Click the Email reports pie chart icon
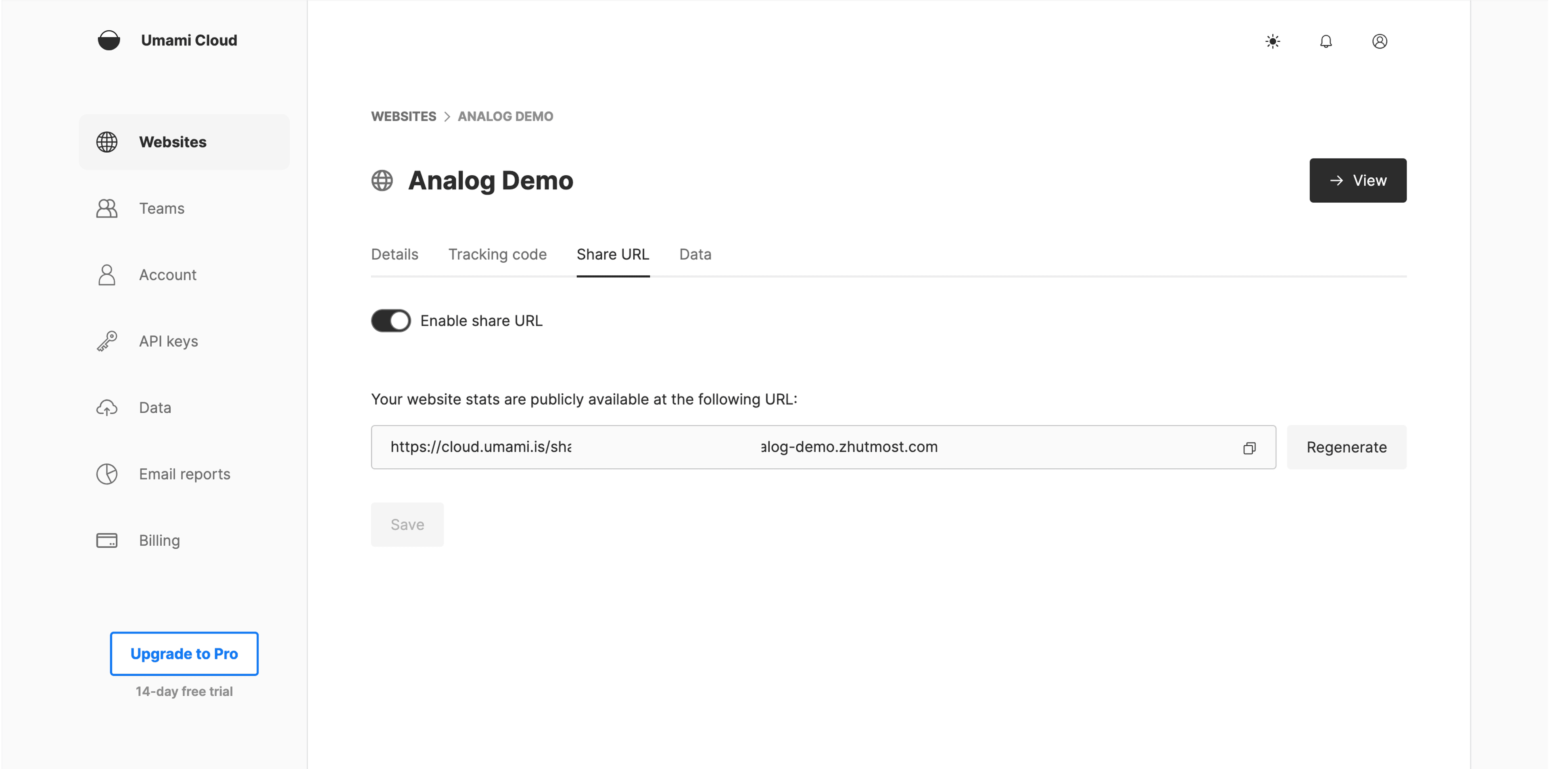Screen dimensions: 1549x769 107,474
